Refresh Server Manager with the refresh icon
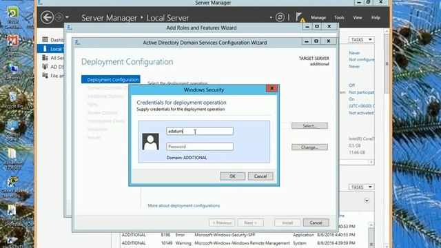441x248 pixels. coord(280,17)
